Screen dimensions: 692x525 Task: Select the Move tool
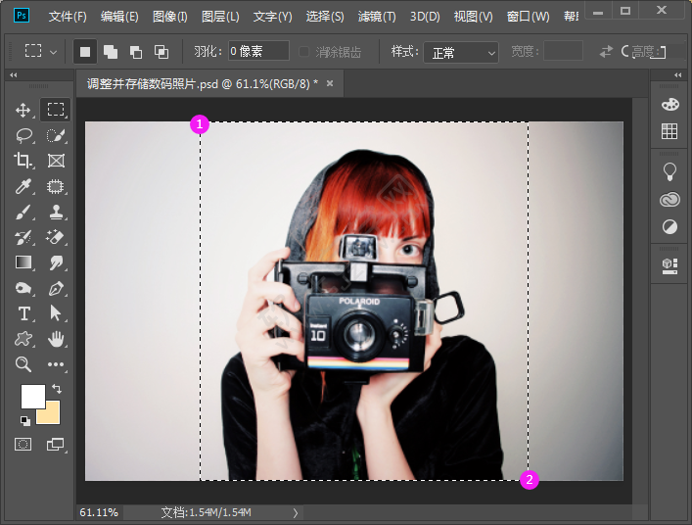point(24,110)
